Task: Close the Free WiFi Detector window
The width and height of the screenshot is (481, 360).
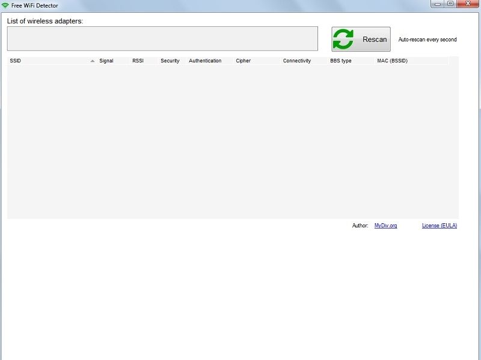Action: pyautogui.click(x=468, y=4)
